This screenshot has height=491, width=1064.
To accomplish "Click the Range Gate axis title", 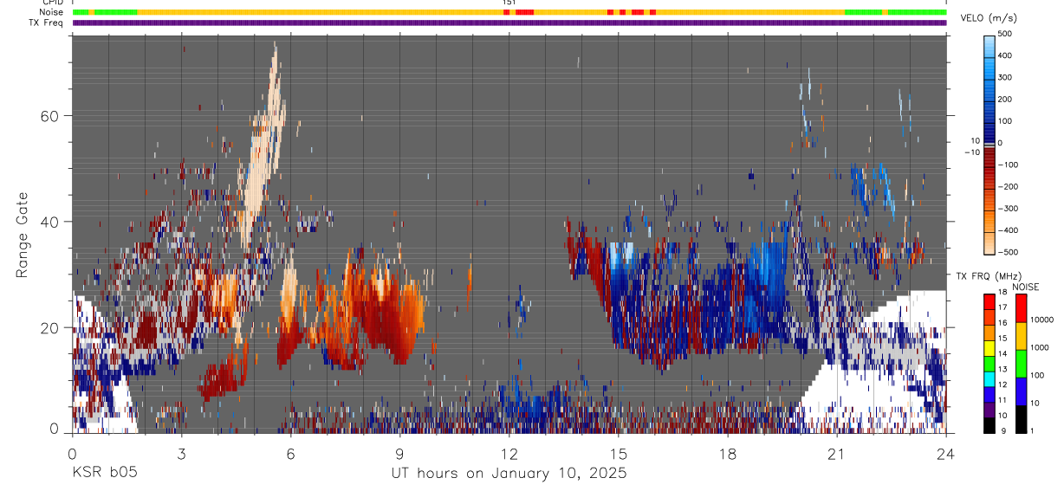I will tap(23, 236).
